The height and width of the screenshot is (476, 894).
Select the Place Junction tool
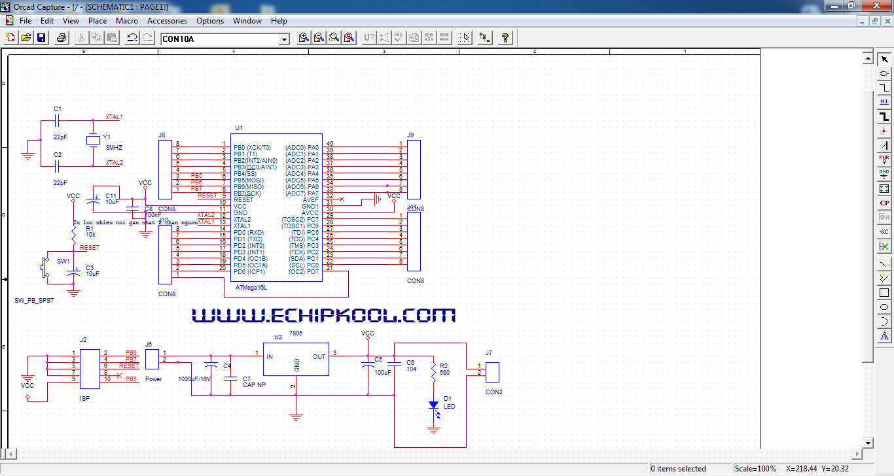884,131
